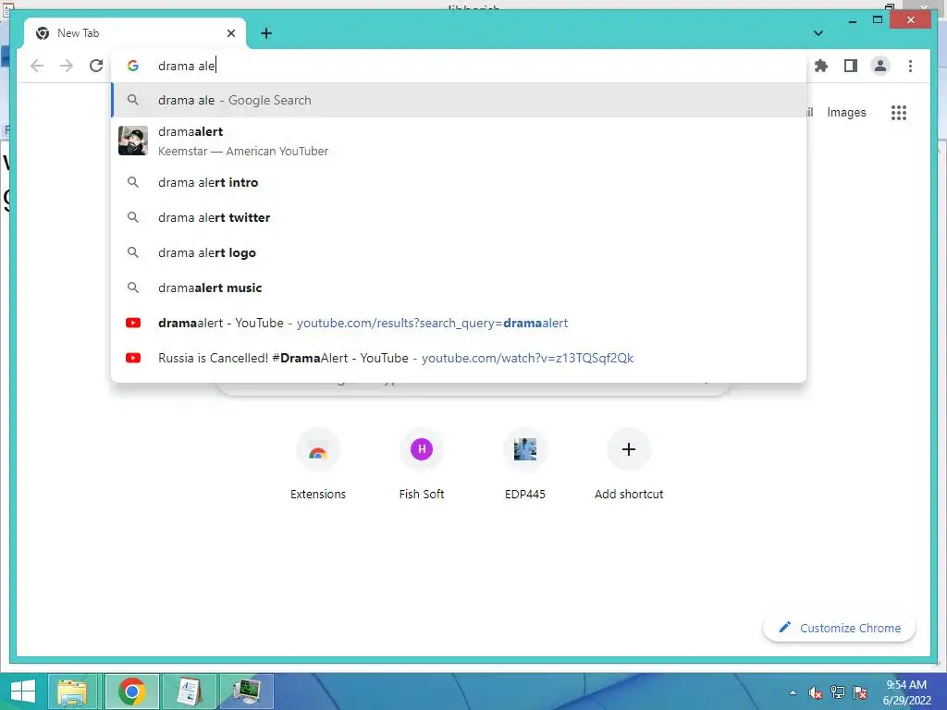
Task: Select the New Tab tab
Action: coord(135,33)
